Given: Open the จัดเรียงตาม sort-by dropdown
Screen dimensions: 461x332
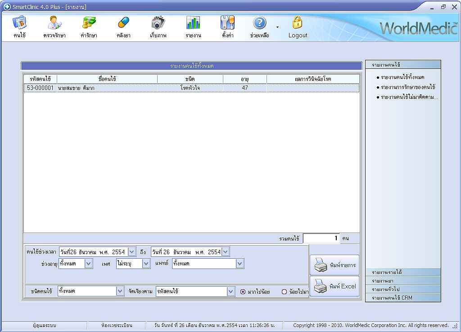Looking at the screenshot, I should pyautogui.click(x=231, y=292).
